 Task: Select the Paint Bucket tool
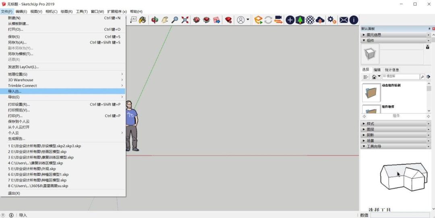(x=142, y=20)
